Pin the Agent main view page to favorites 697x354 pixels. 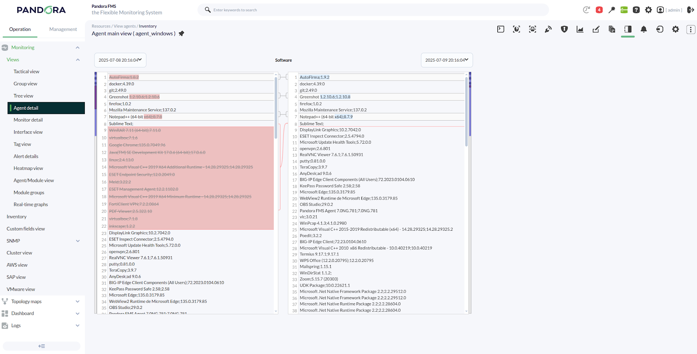[182, 34]
